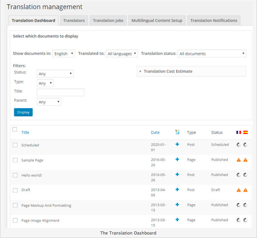Open the Status filter dropdown
Image resolution: width=257 pixels, height=238 pixels.
click(x=55, y=74)
